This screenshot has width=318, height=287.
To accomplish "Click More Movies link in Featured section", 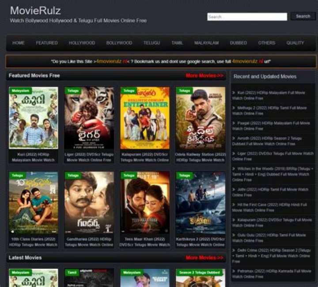I will click(x=204, y=76).
